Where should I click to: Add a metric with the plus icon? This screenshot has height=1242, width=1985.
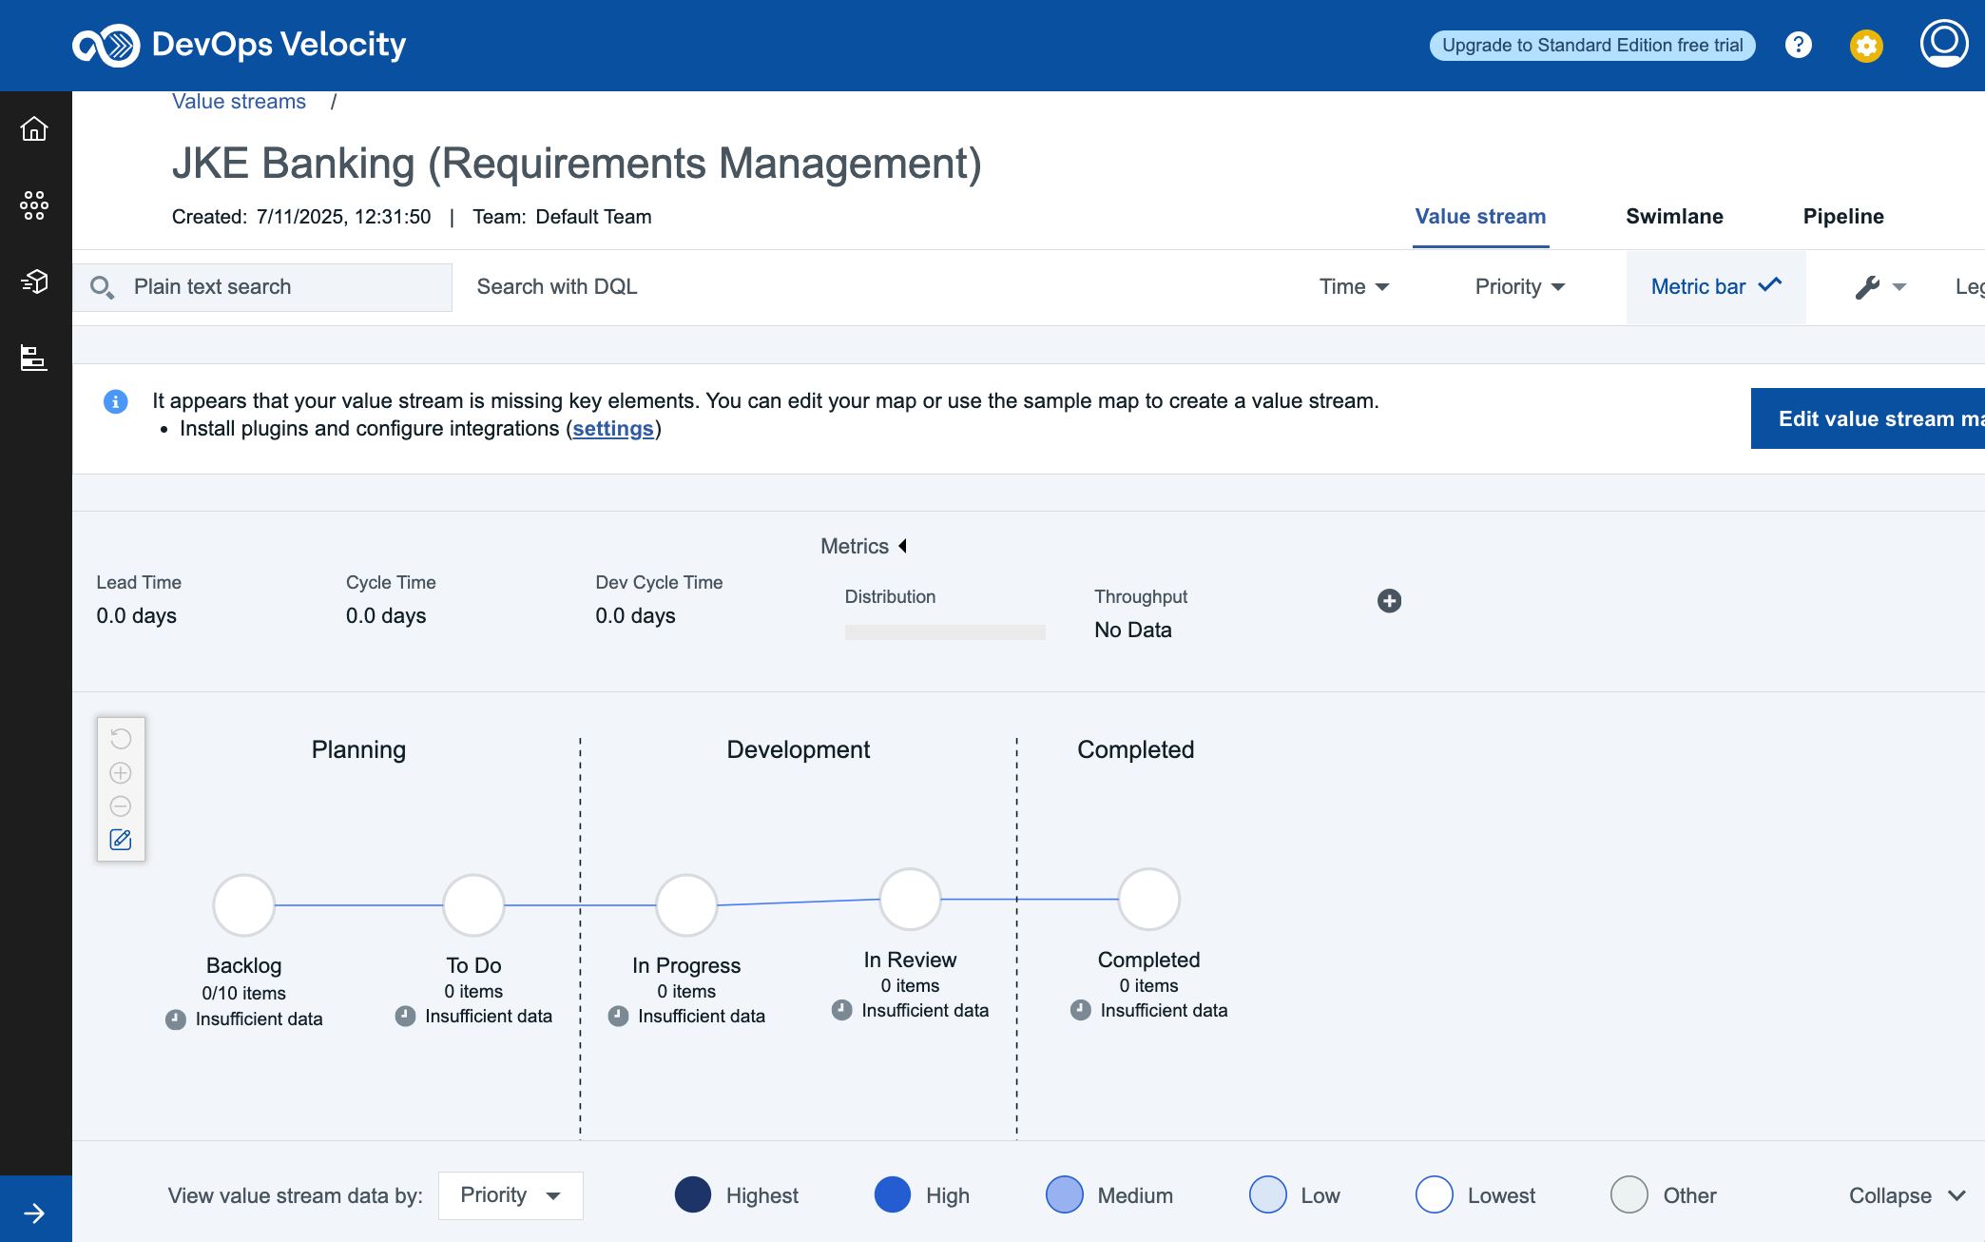1389,600
